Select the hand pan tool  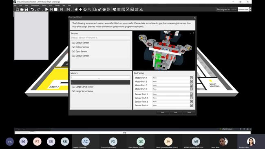tap(76, 9)
